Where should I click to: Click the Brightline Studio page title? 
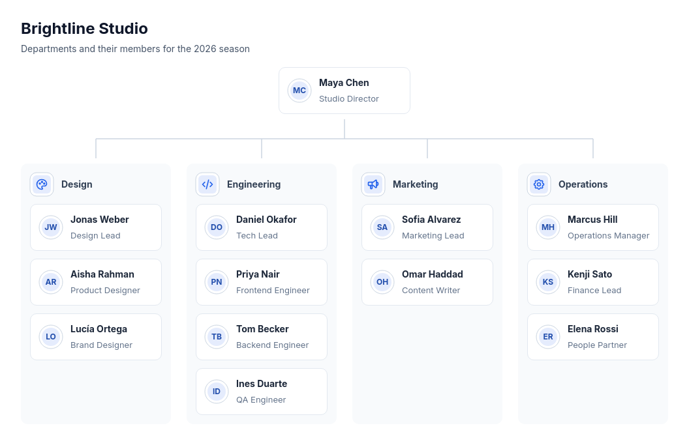(x=84, y=29)
